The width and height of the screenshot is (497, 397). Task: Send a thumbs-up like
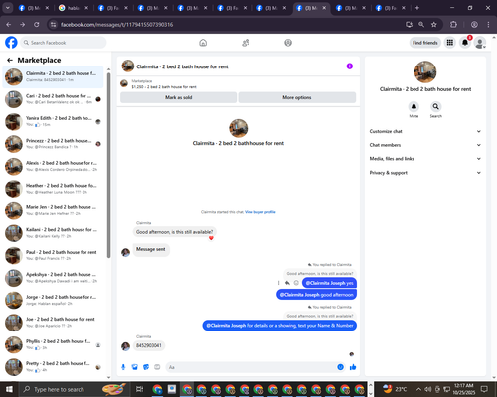point(353,367)
